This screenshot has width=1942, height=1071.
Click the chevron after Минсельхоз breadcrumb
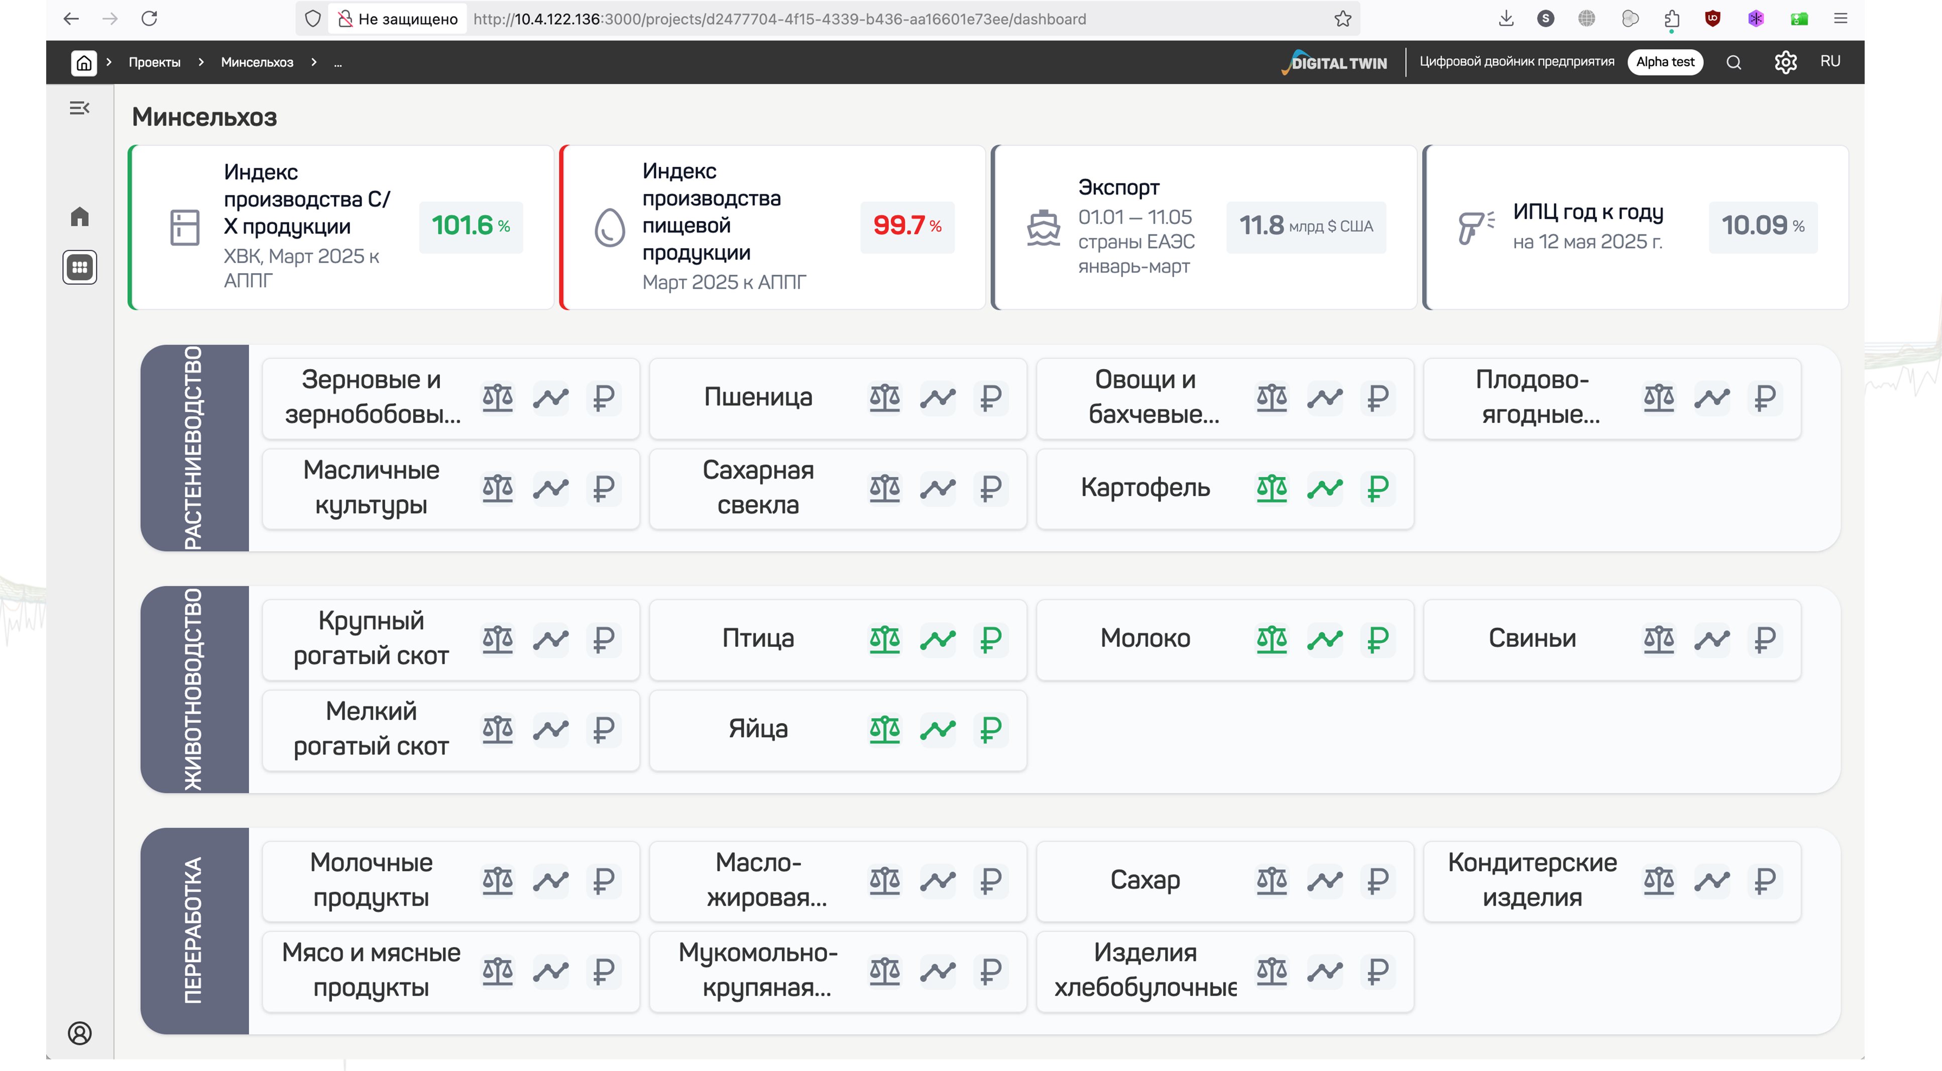pos(313,62)
